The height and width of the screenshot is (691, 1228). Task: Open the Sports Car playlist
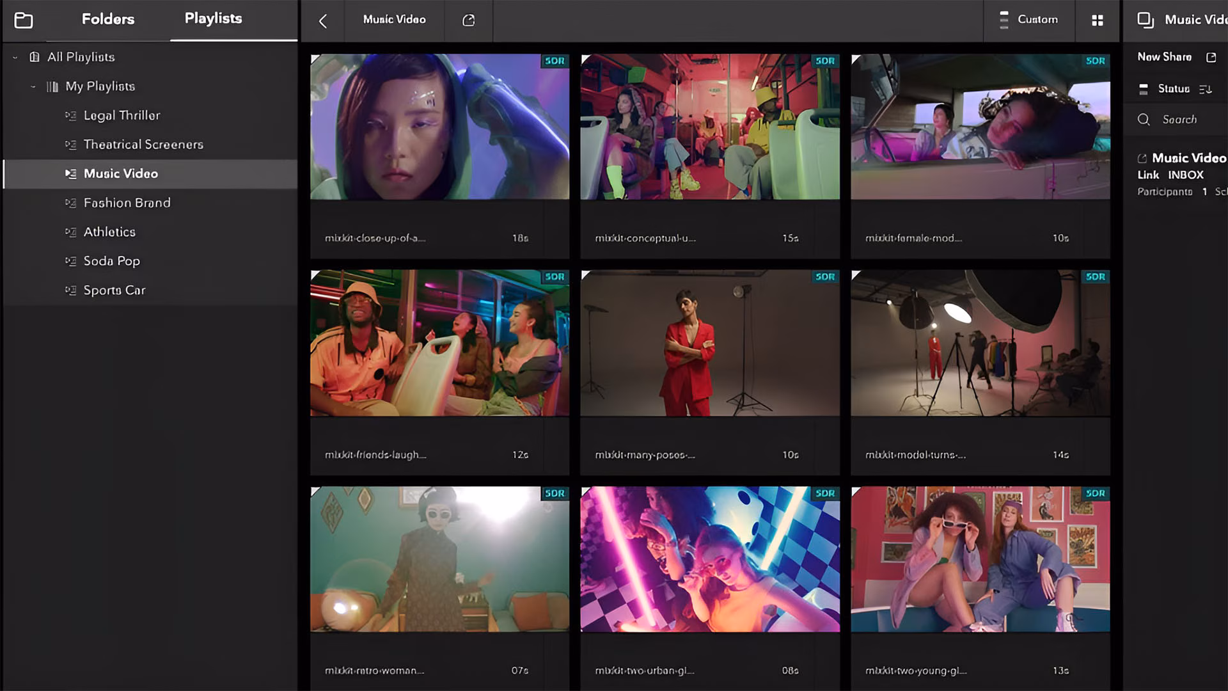click(x=114, y=290)
